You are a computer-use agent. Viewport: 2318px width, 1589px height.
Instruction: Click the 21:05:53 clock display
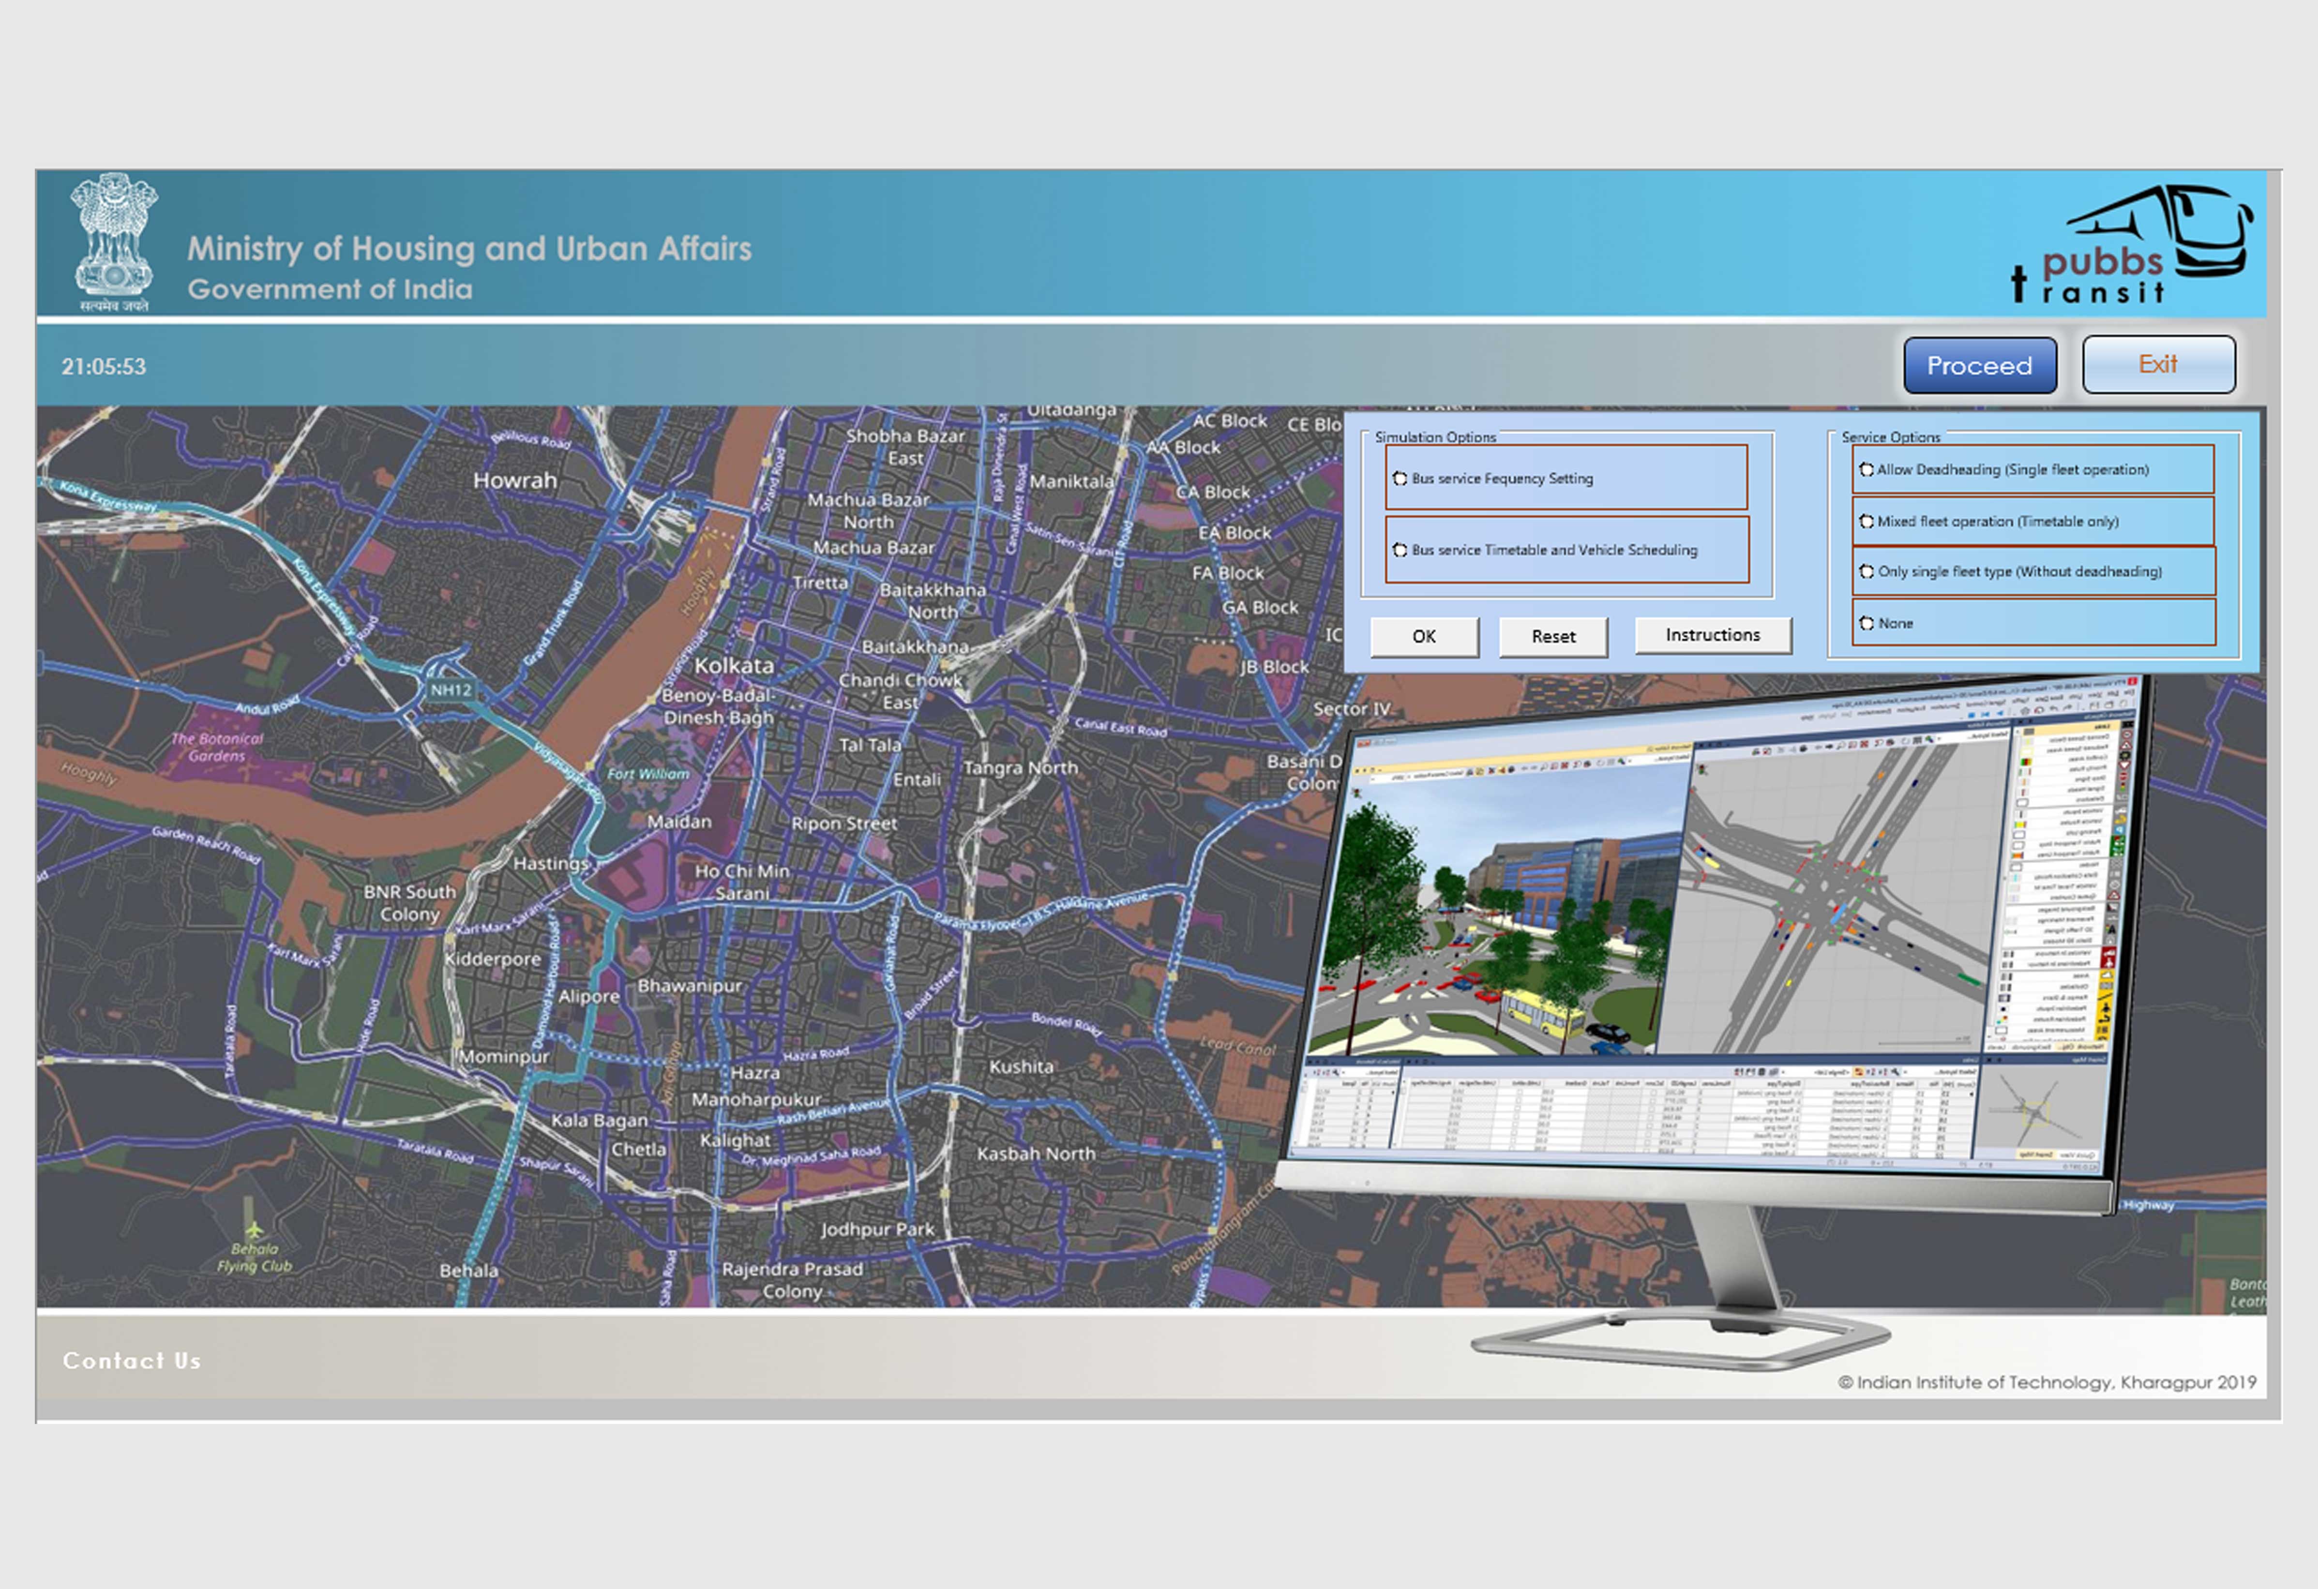(104, 367)
